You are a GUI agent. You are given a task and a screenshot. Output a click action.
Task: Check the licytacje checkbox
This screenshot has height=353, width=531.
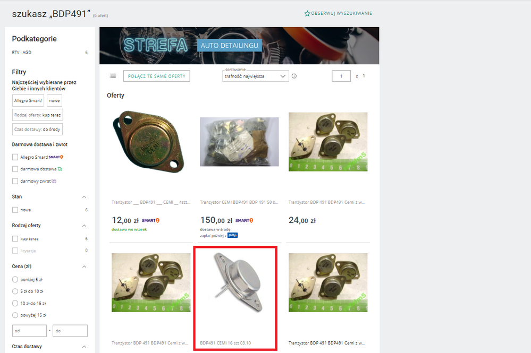tap(15, 251)
